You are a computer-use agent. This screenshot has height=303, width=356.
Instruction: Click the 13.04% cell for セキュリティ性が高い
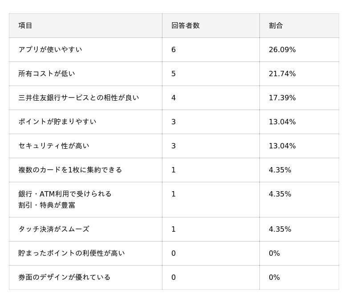coord(282,146)
